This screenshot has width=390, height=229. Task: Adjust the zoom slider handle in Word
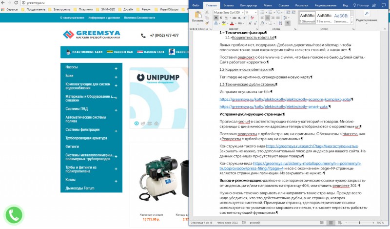pyautogui.click(x=360, y=223)
